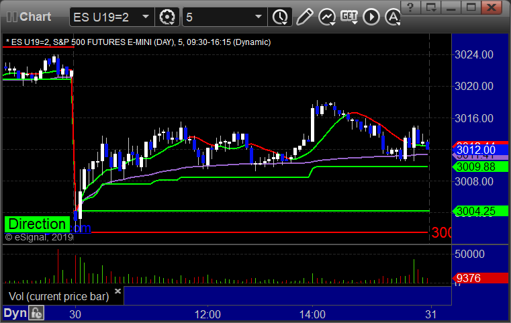511x323 pixels.
Task: Click the play replay button icon
Action: tap(371, 17)
